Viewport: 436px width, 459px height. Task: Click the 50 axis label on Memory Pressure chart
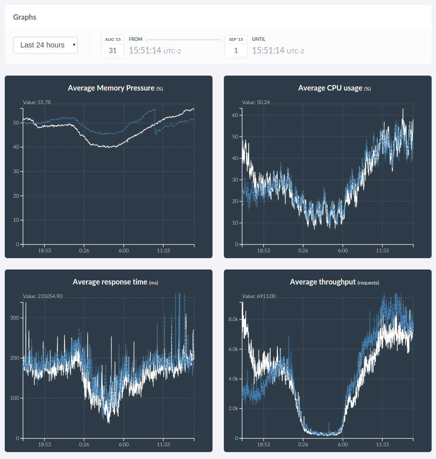[16, 123]
